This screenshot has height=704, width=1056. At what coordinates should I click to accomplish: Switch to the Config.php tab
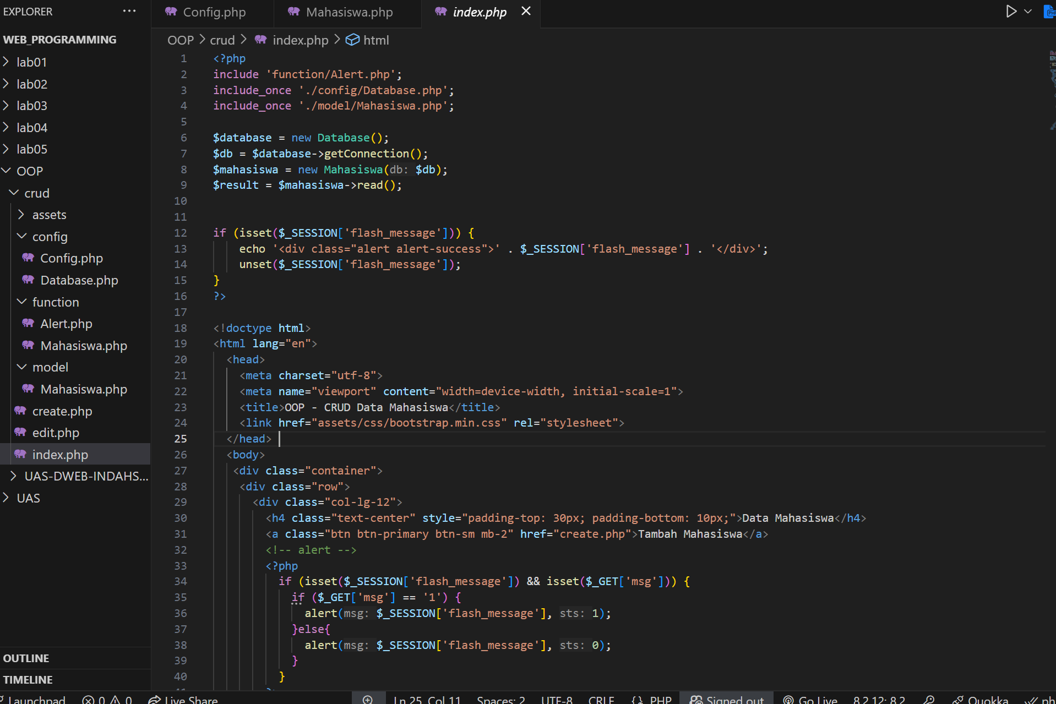tap(214, 12)
